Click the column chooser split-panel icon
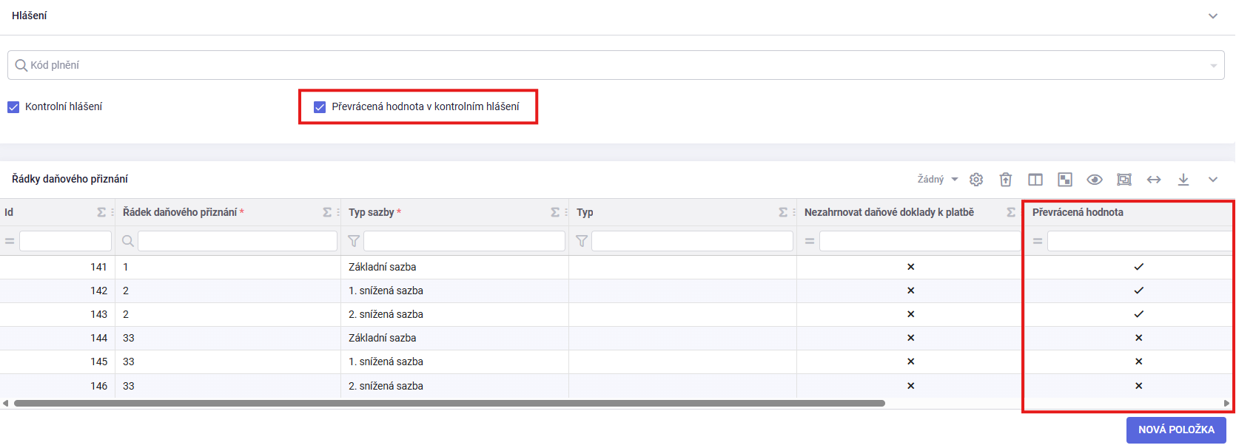 point(1035,180)
